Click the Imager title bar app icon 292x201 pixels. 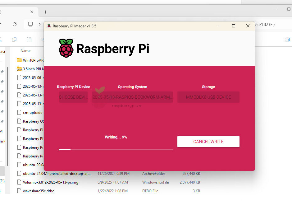pos(49,26)
